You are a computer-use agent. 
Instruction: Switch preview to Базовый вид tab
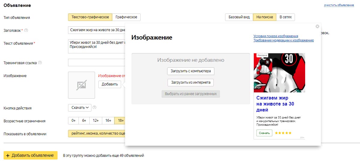[x=239, y=17]
